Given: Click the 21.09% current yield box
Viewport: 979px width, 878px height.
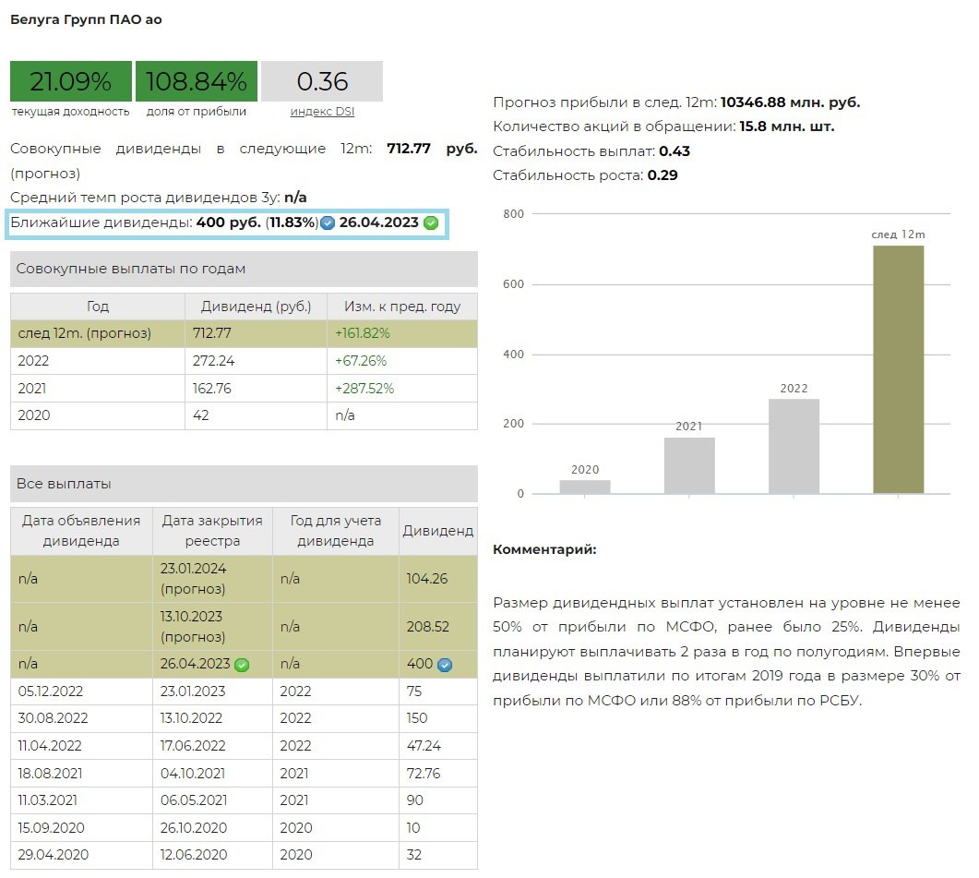Looking at the screenshot, I should 71,81.
